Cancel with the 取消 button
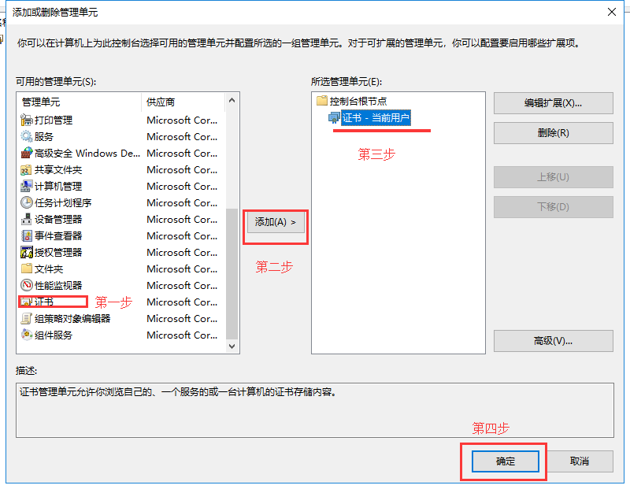The image size is (630, 489). coord(580,461)
